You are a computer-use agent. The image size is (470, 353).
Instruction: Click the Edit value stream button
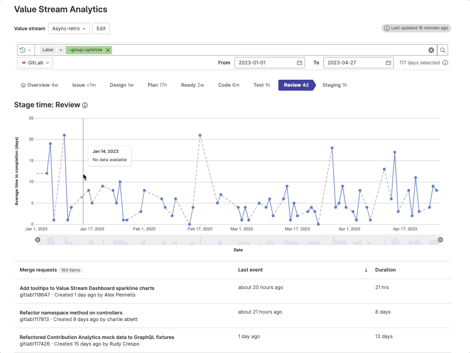point(101,28)
